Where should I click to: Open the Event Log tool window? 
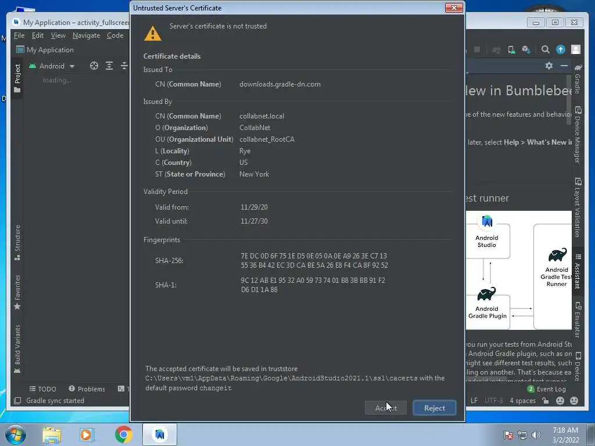click(x=546, y=389)
